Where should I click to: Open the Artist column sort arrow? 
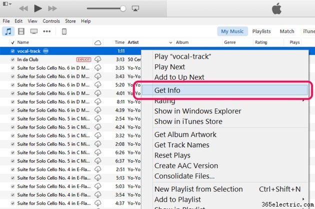(x=170, y=42)
